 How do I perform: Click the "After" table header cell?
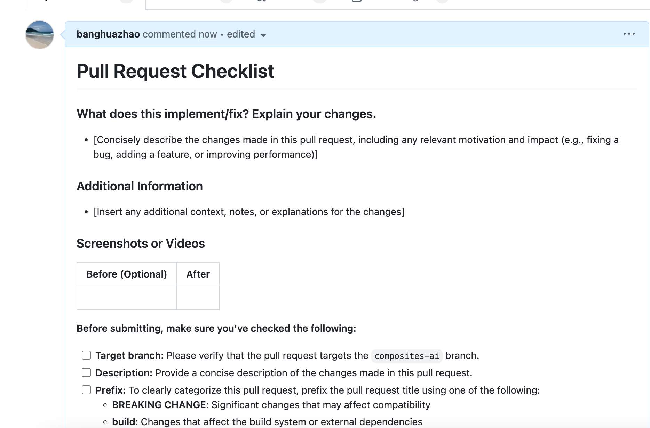(x=198, y=274)
